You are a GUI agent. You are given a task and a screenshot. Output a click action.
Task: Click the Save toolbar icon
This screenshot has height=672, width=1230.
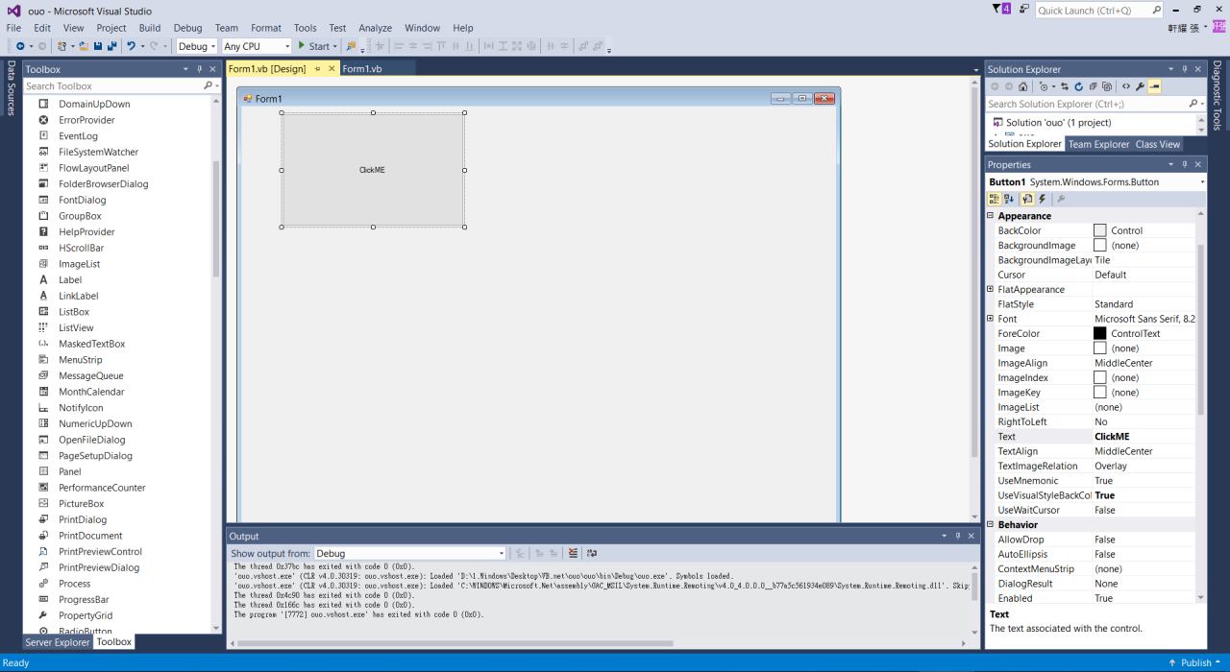[x=97, y=46]
